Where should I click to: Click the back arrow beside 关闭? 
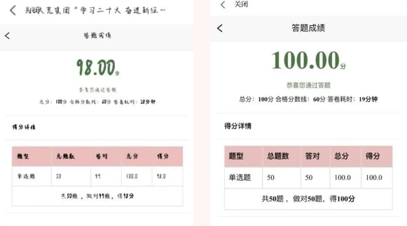pos(223,5)
